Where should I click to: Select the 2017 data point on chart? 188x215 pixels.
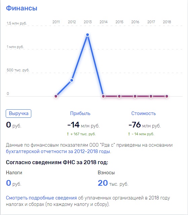click(151, 96)
